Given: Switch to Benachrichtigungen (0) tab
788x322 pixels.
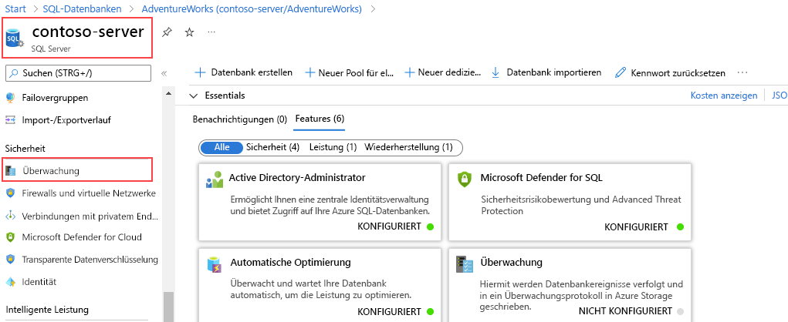Looking at the screenshot, I should click(x=240, y=119).
